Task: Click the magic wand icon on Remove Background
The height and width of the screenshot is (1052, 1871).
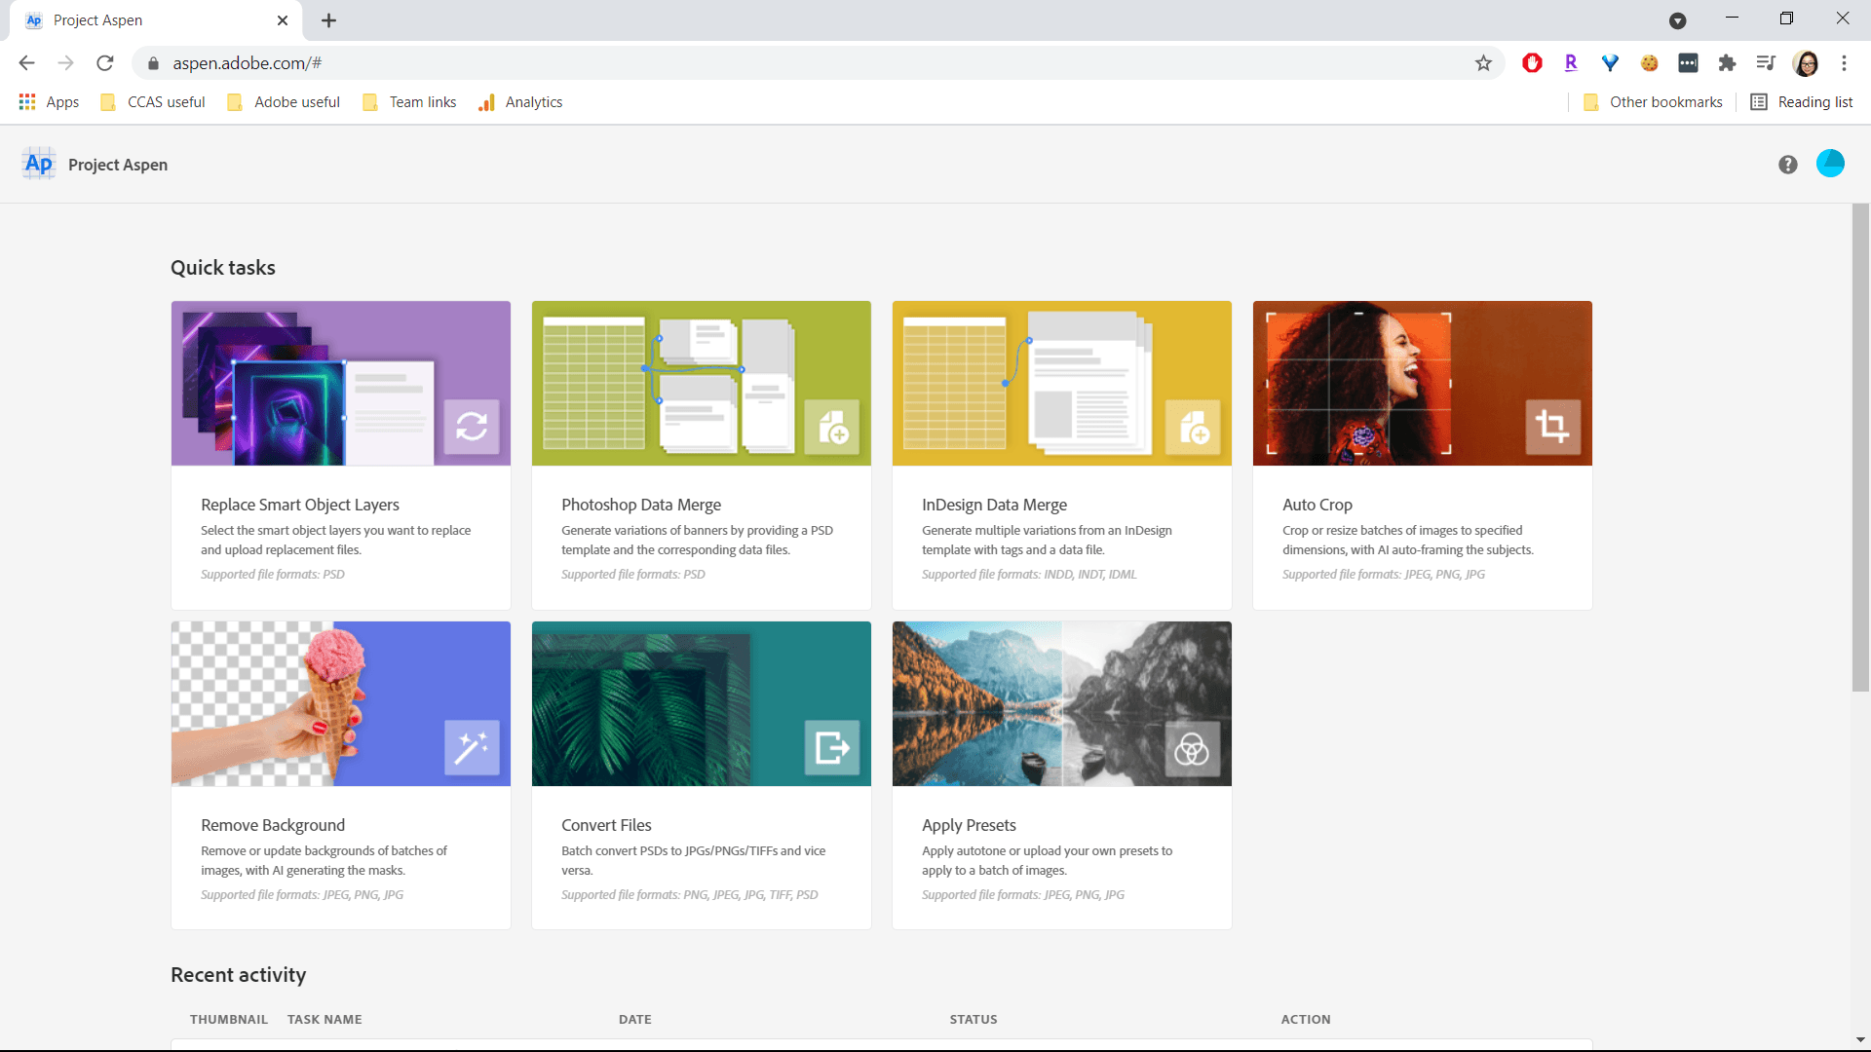Action: 471,748
